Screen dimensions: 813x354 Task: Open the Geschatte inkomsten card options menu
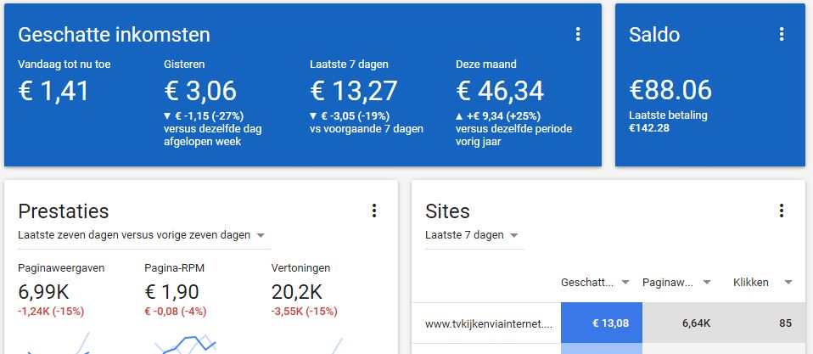(x=578, y=35)
